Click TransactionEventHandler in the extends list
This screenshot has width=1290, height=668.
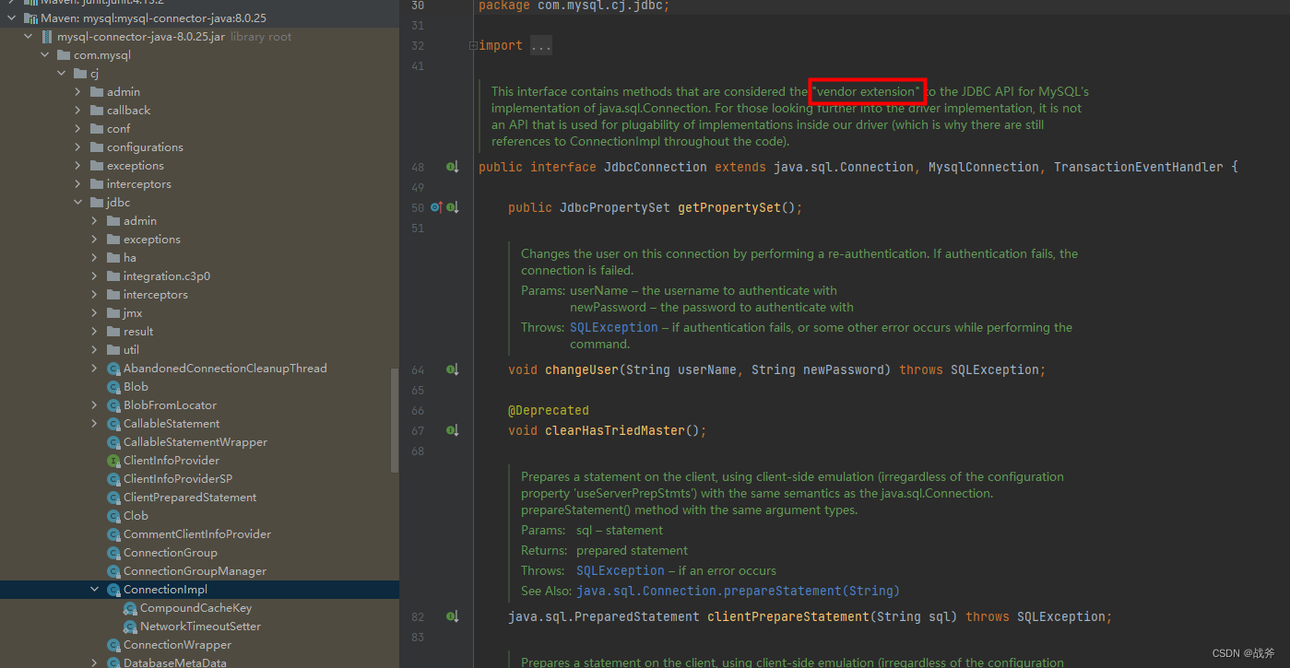click(1139, 167)
